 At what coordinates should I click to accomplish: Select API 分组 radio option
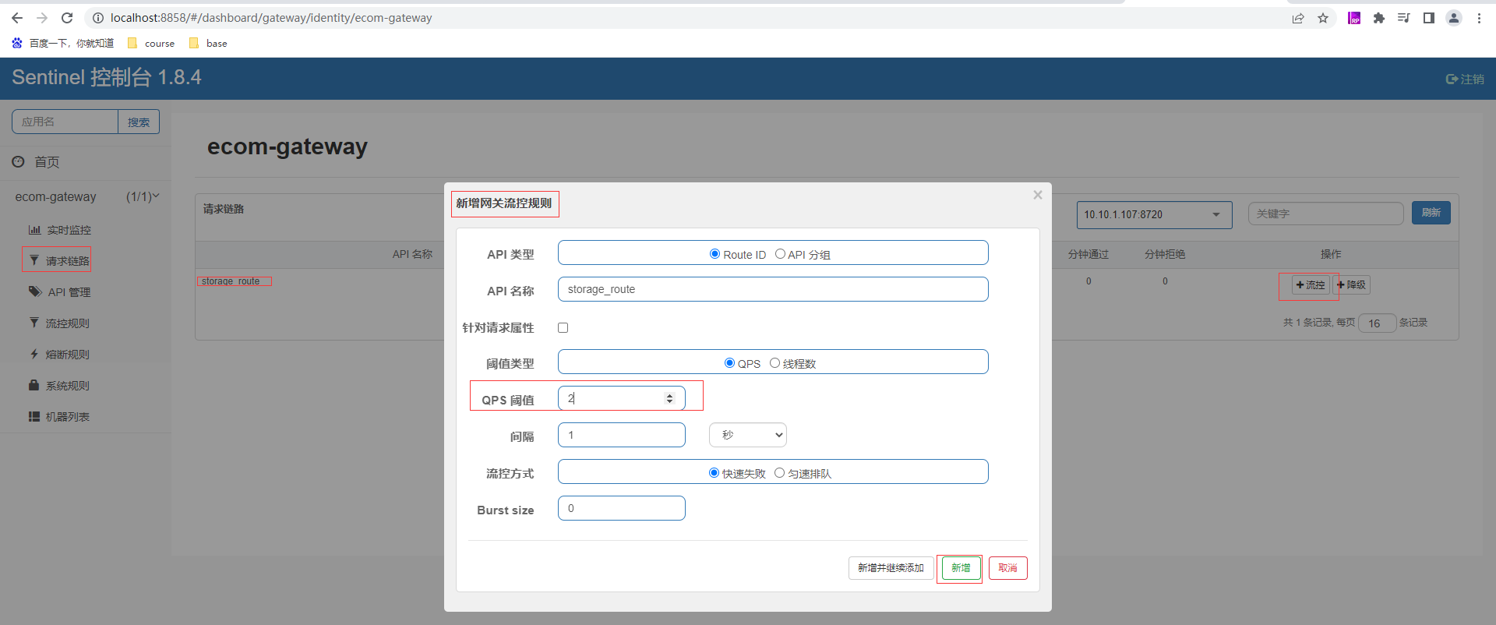tap(780, 254)
